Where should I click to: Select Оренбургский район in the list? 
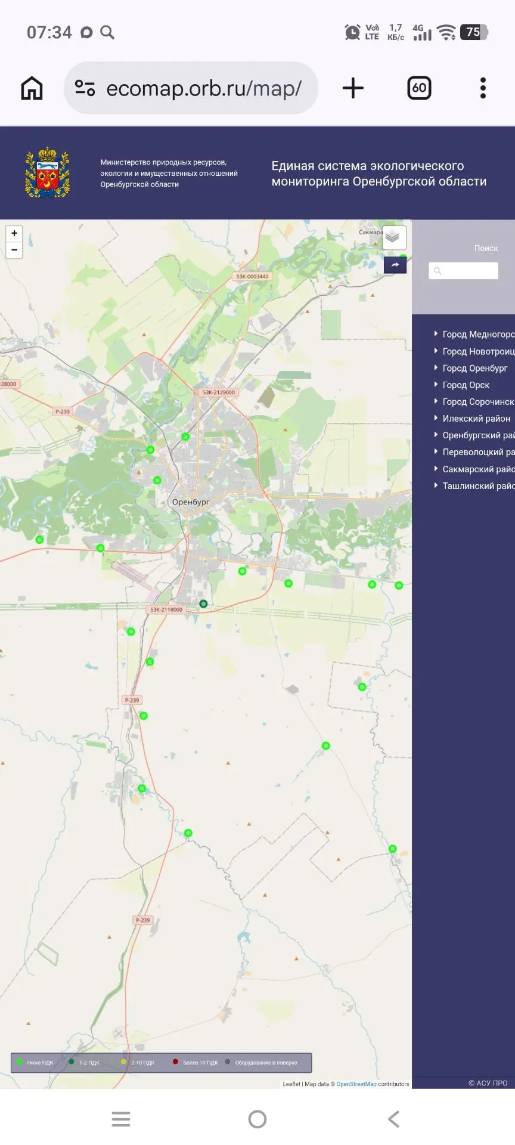(x=479, y=435)
